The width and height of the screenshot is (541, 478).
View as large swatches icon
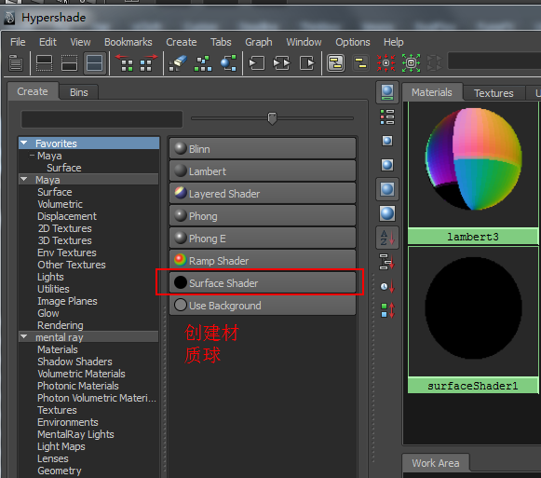click(x=387, y=189)
